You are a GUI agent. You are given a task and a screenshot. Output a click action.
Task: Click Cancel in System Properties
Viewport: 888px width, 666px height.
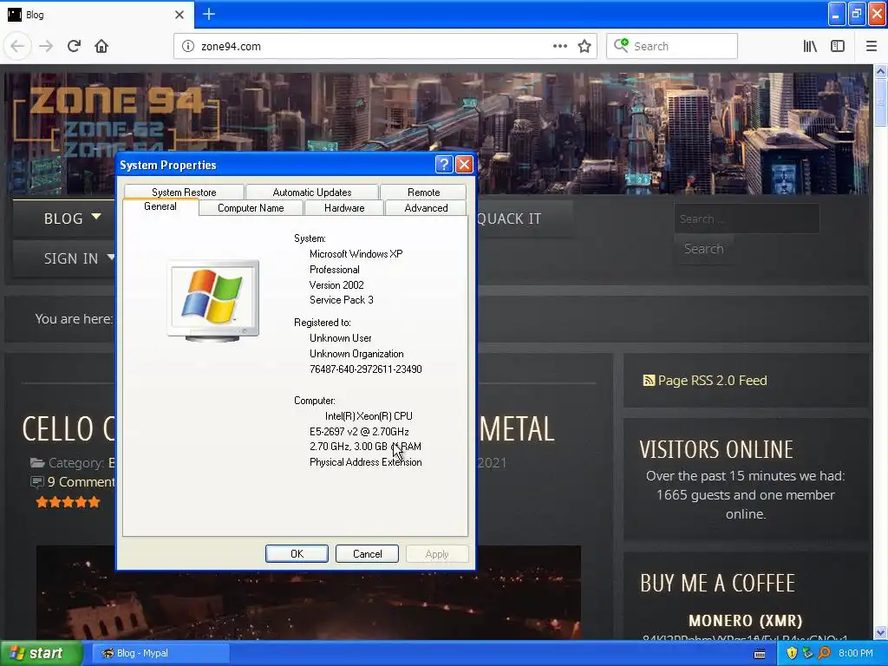click(x=367, y=554)
